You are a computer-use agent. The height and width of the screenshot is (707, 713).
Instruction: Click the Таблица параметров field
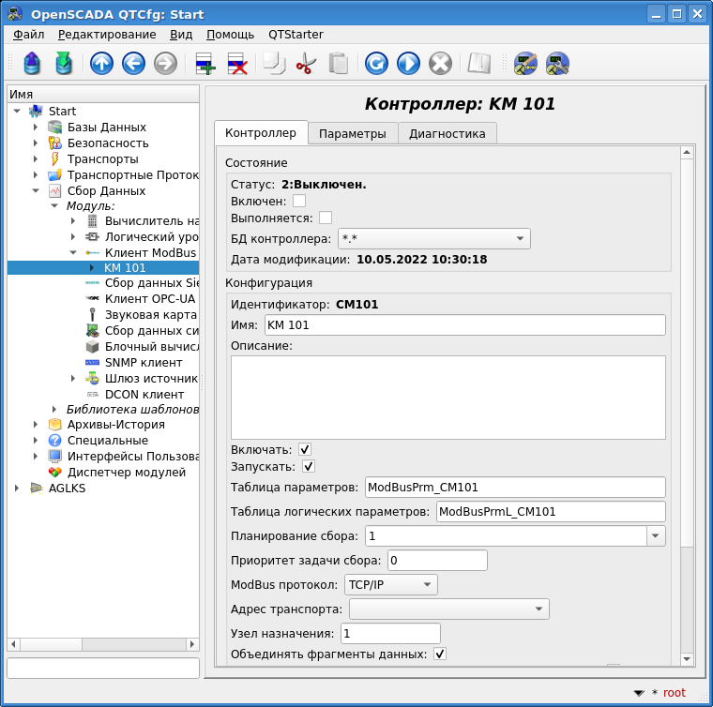pos(515,487)
